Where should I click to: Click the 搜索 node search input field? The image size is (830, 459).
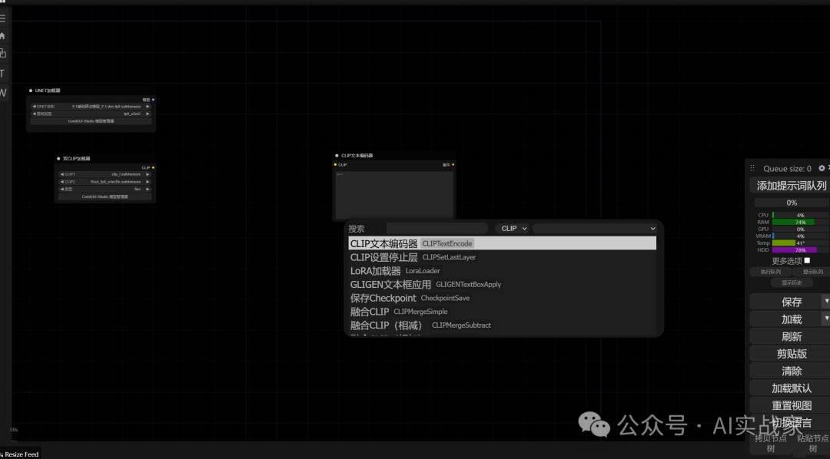(437, 229)
